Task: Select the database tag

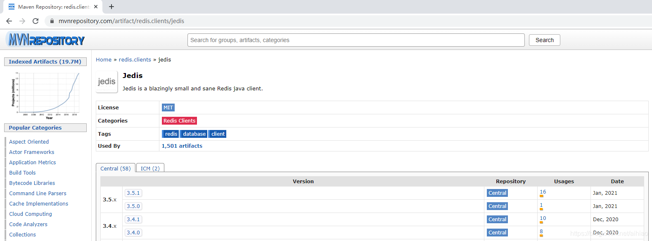Action: (194, 134)
